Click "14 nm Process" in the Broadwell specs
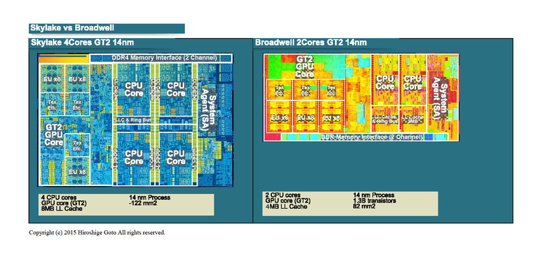The height and width of the screenshot is (265, 536). [374, 195]
